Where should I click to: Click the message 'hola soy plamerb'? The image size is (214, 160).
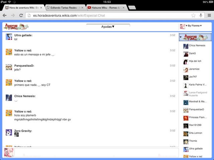coord(25,115)
